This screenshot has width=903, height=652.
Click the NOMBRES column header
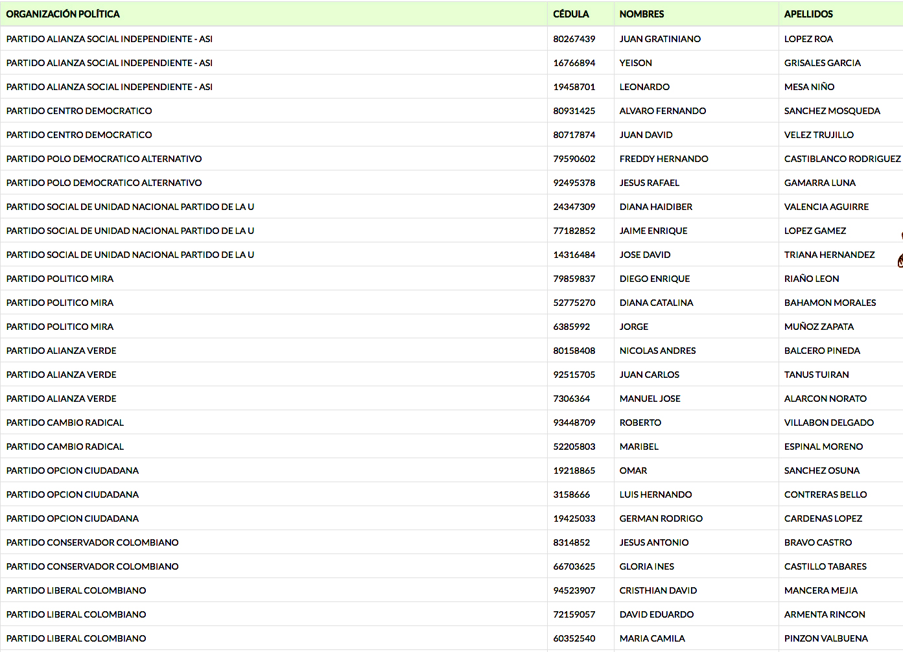642,14
